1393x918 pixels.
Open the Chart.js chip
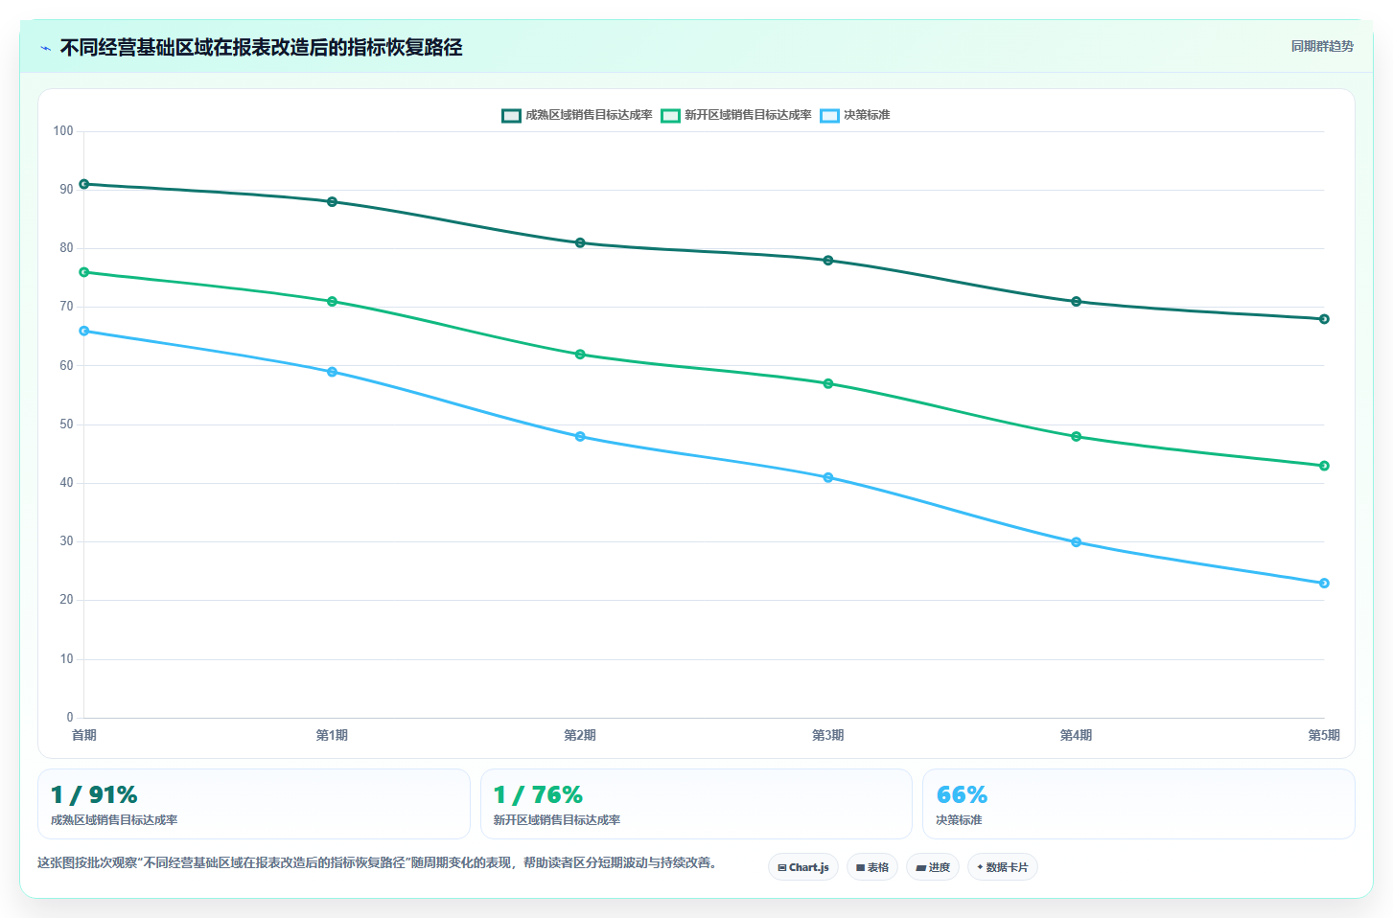click(803, 867)
